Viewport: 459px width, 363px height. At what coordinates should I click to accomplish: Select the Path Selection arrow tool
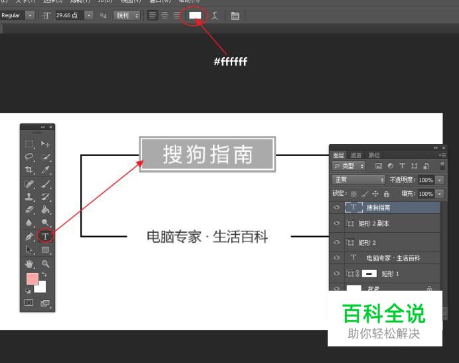[29, 250]
